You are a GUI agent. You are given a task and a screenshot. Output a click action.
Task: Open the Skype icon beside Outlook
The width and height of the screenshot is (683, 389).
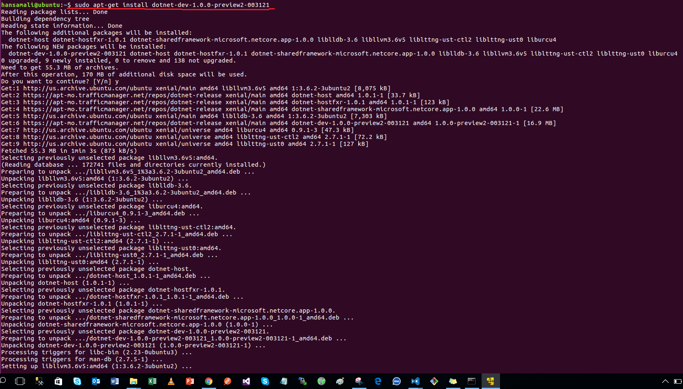77,381
